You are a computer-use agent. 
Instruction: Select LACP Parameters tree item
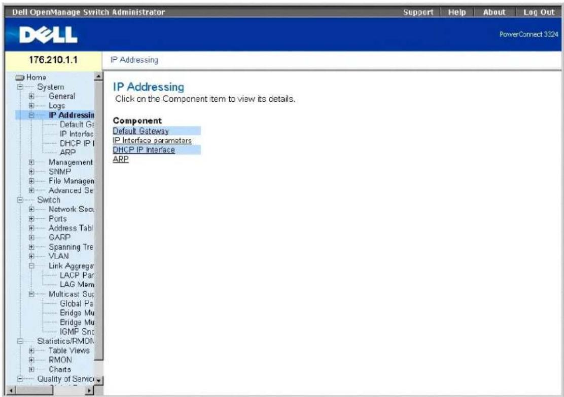(77, 275)
